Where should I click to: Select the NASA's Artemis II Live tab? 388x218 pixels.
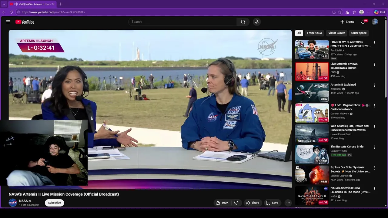pos(32,4)
